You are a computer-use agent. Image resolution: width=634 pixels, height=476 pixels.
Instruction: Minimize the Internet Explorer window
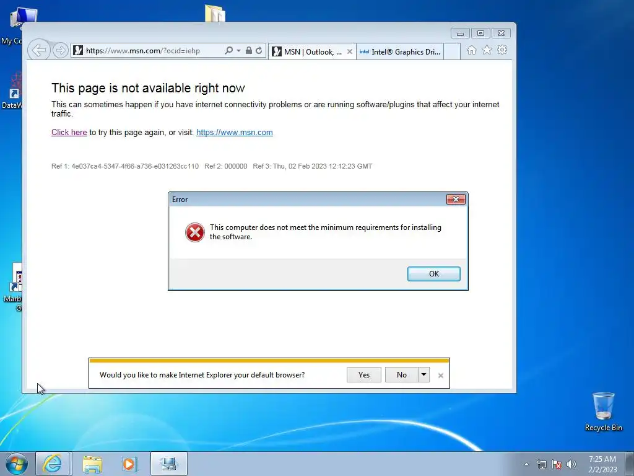point(460,33)
